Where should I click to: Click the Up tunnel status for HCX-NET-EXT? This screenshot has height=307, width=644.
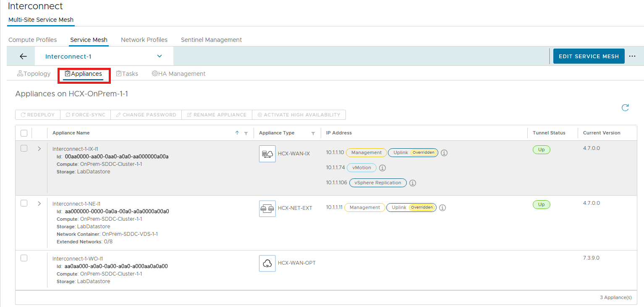542,204
